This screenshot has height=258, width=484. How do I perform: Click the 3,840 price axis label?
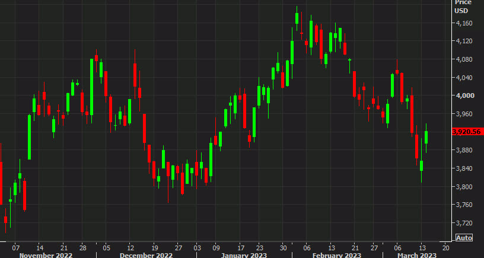pos(465,168)
